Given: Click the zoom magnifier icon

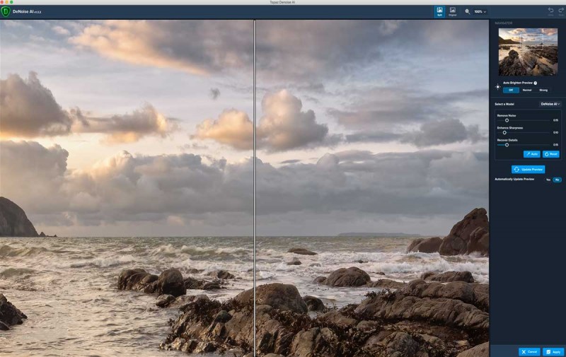Looking at the screenshot, I should point(468,12).
